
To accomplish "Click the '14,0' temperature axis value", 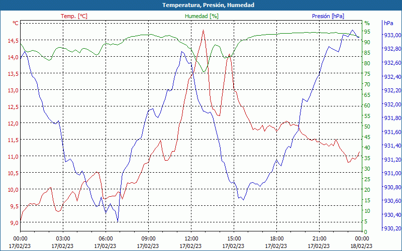I will click(x=13, y=57).
